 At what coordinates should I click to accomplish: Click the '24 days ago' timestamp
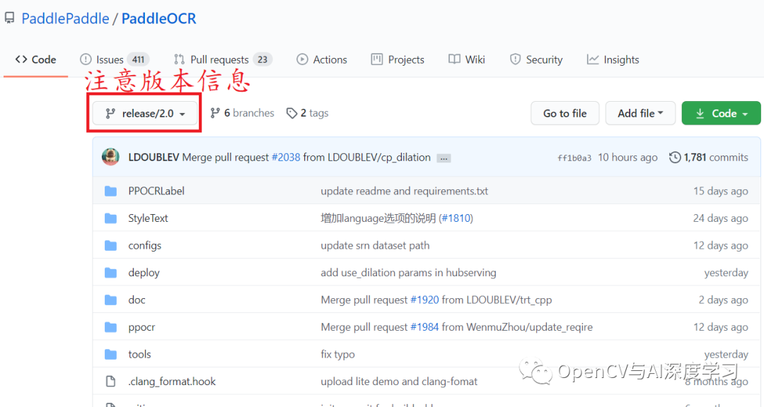tap(721, 218)
